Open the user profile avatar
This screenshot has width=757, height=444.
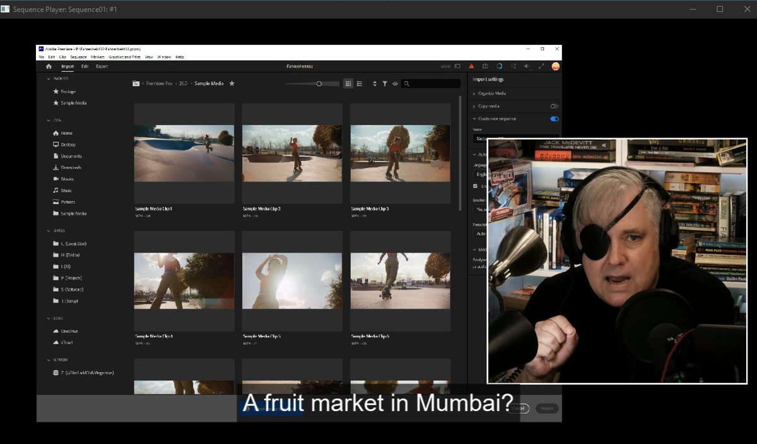click(x=556, y=66)
